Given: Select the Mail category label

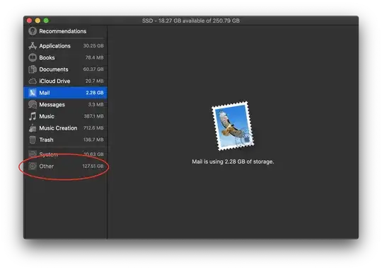Looking at the screenshot, I should (45, 93).
